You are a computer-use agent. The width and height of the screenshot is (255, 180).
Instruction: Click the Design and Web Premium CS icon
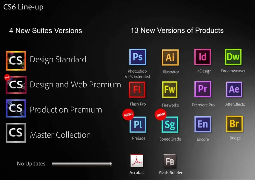16,85
